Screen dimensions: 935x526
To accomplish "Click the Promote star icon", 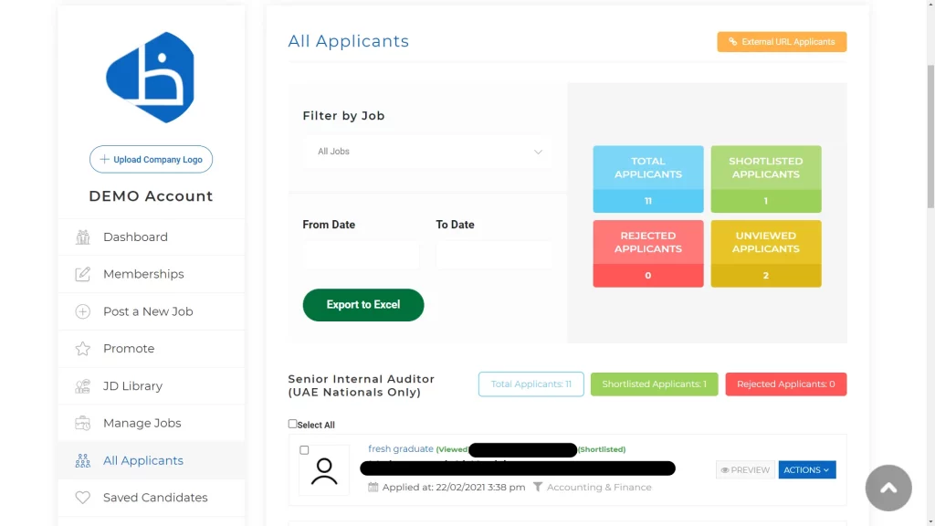I will [83, 348].
